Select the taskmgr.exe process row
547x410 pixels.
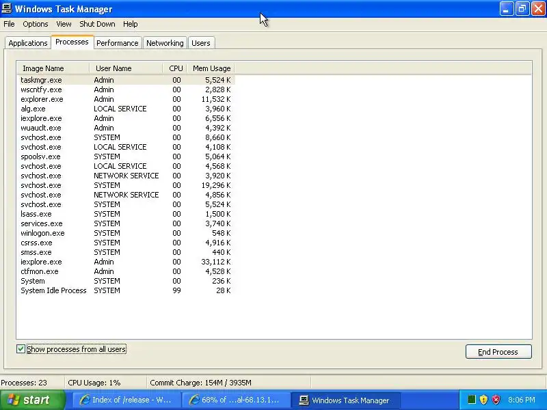click(126, 80)
